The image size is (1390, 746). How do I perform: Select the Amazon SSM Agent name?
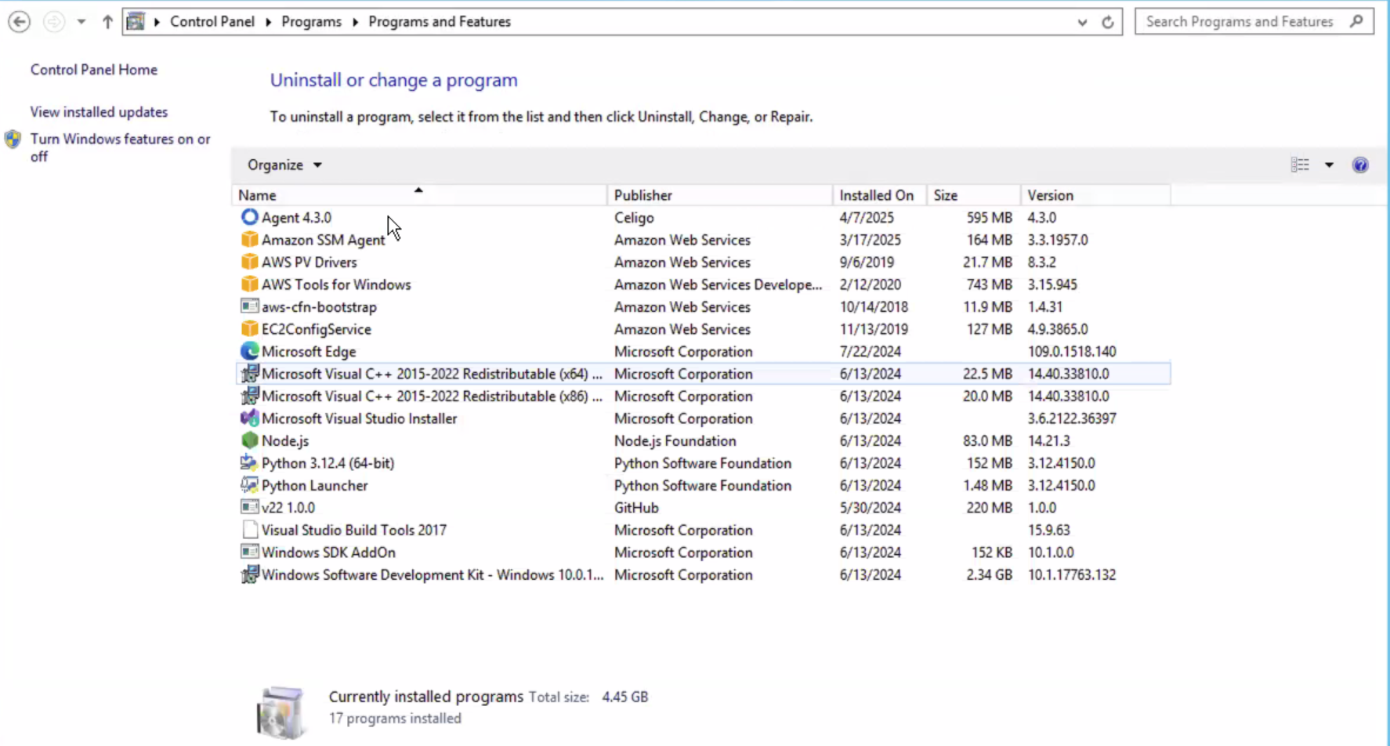pos(323,240)
